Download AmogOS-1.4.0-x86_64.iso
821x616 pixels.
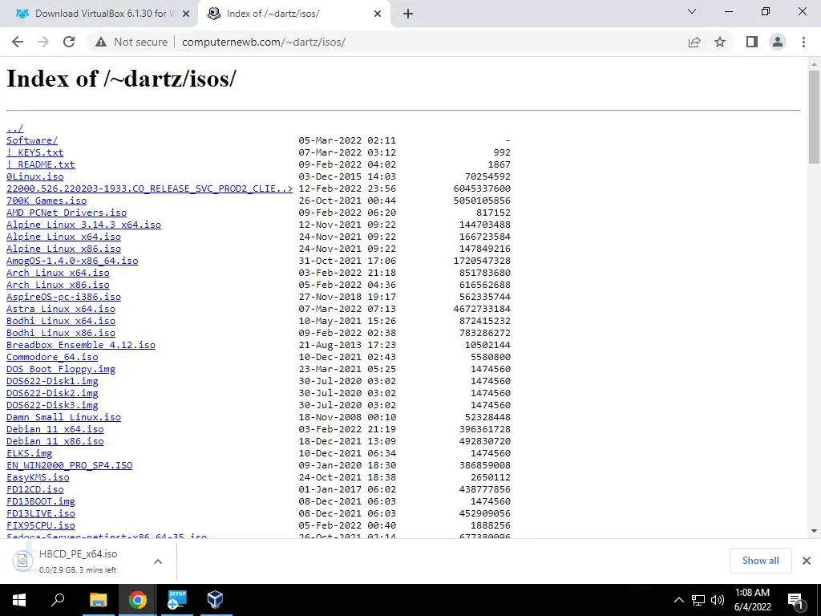(72, 261)
